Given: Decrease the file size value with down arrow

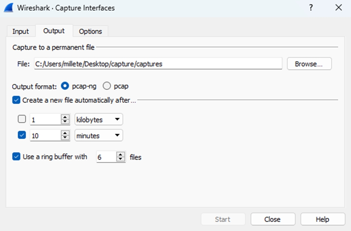Looking at the screenshot, I should (x=65, y=122).
